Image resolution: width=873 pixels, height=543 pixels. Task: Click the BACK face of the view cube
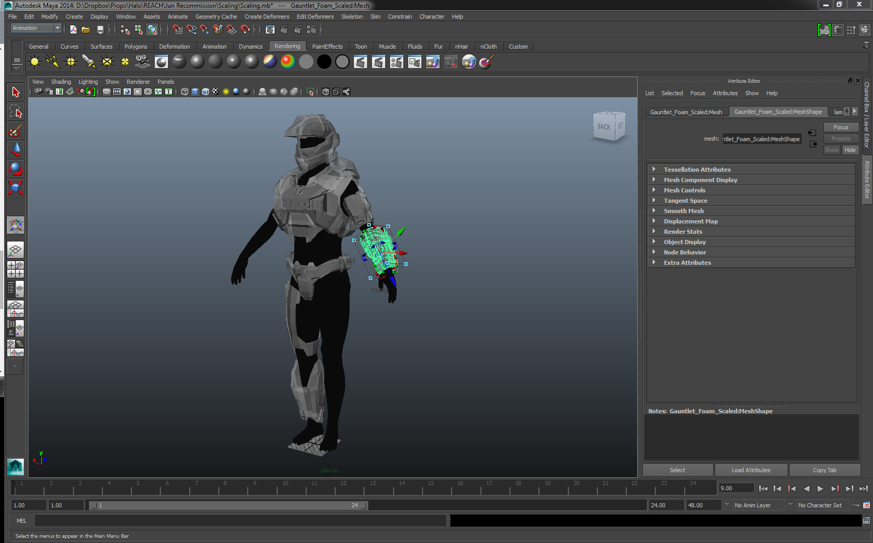click(x=604, y=127)
